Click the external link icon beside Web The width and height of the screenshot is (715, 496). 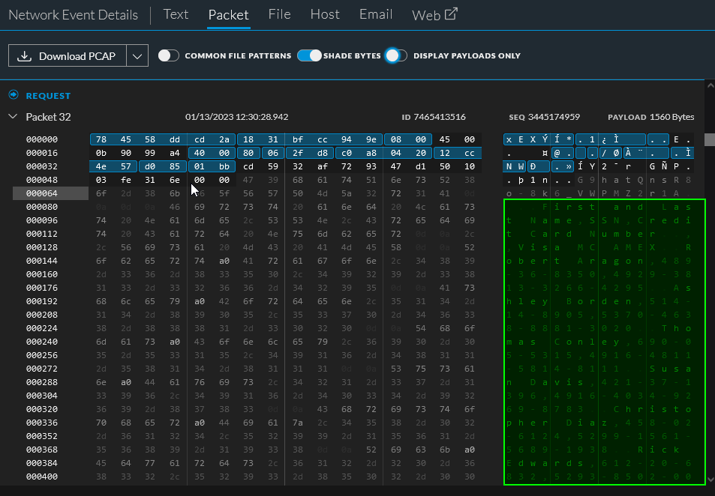click(x=451, y=14)
